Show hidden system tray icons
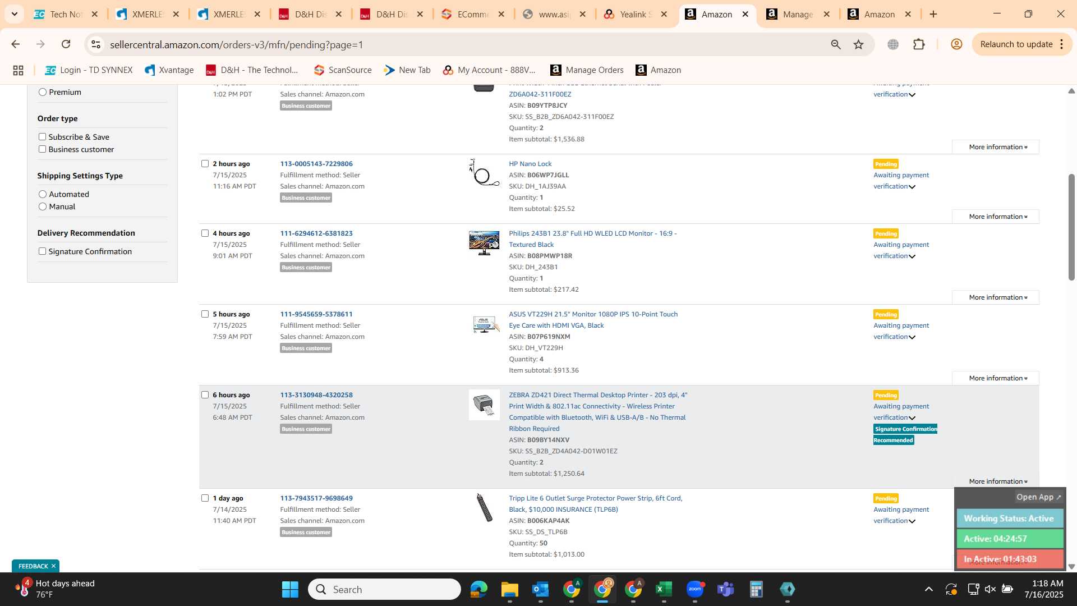1077x606 pixels. pyautogui.click(x=929, y=589)
